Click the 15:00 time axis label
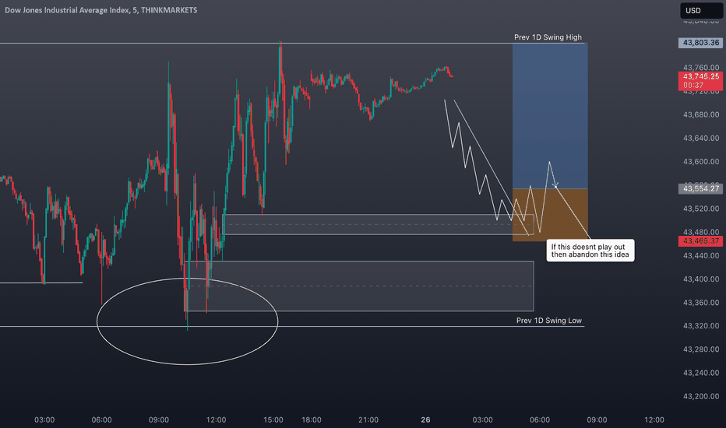The width and height of the screenshot is (726, 428). pos(273,419)
